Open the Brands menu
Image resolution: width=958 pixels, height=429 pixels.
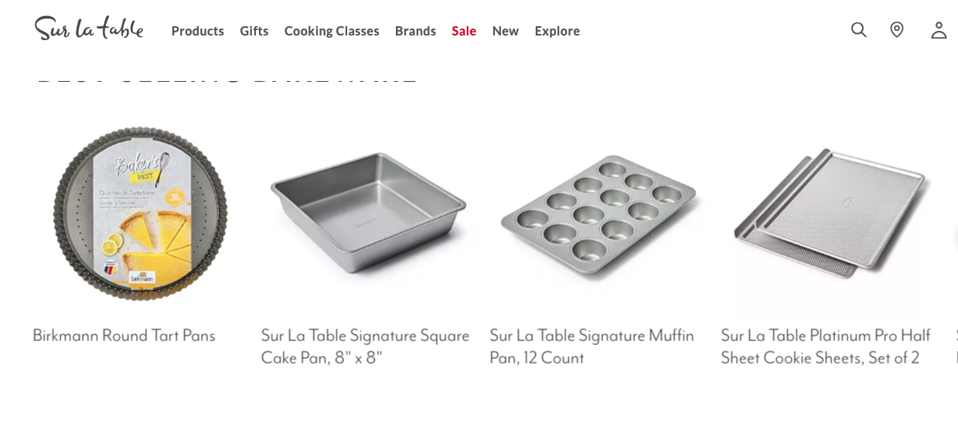pos(415,31)
